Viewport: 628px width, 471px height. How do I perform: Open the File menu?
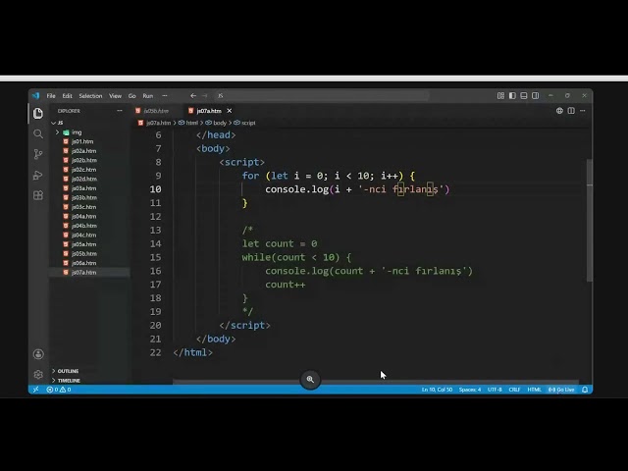tap(51, 96)
